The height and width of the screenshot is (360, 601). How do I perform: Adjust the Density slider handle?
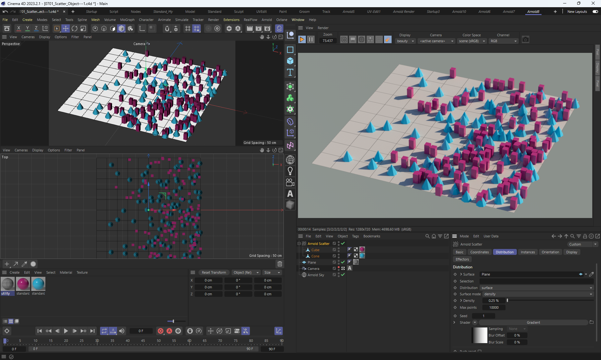(507, 301)
